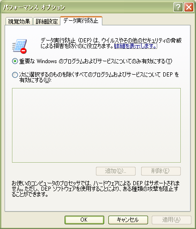The height and width of the screenshot is (229, 196).
Task: Click inside the empty DEP exceptions list
Action: click(96, 125)
